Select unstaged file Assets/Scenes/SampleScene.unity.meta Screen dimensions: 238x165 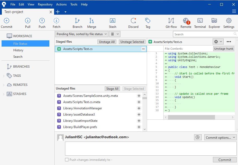[x=99, y=96]
